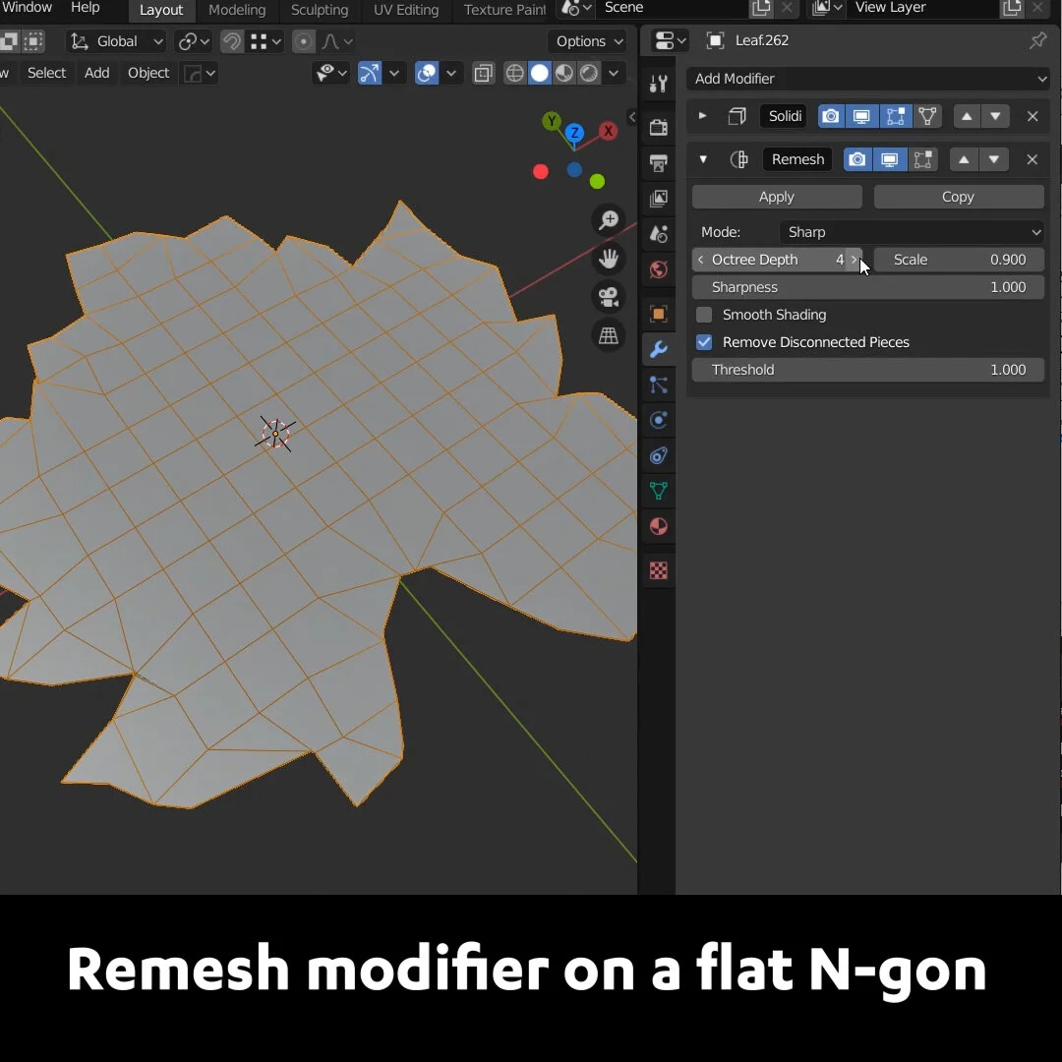Image resolution: width=1062 pixels, height=1062 pixels.
Task: Open the Texture properties tab
Action: coord(658,570)
